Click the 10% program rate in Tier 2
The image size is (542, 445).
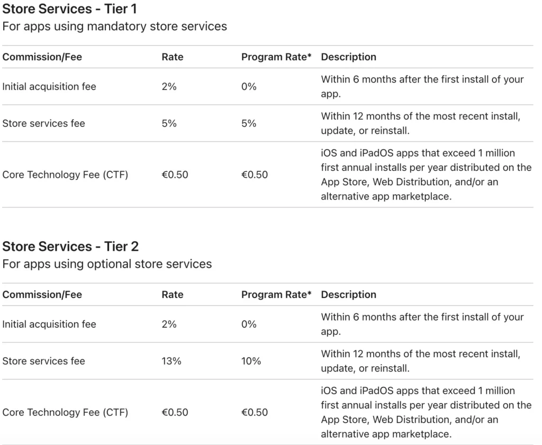pyautogui.click(x=251, y=361)
